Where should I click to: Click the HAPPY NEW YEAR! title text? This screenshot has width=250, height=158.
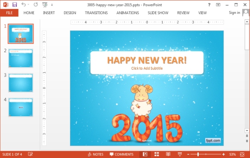147,60
